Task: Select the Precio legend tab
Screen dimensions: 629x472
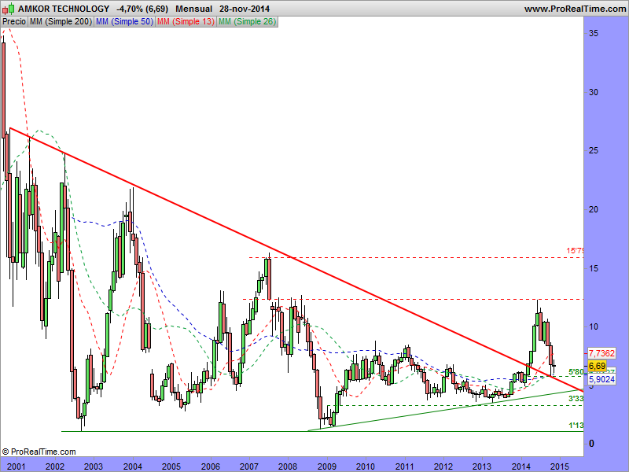Action: [x=14, y=22]
